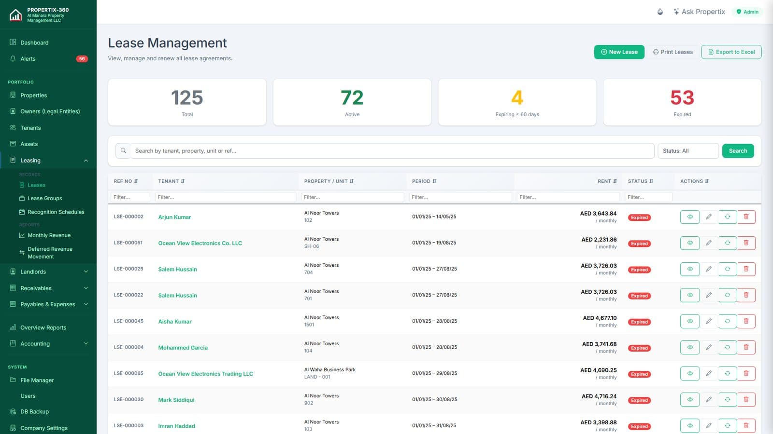The width and height of the screenshot is (773, 434).
Task: View Aisha Kumar's lease with eye icon
Action: [x=690, y=321]
